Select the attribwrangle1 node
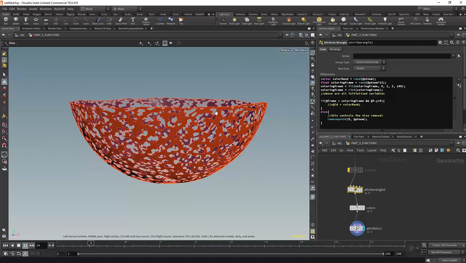 355,190
